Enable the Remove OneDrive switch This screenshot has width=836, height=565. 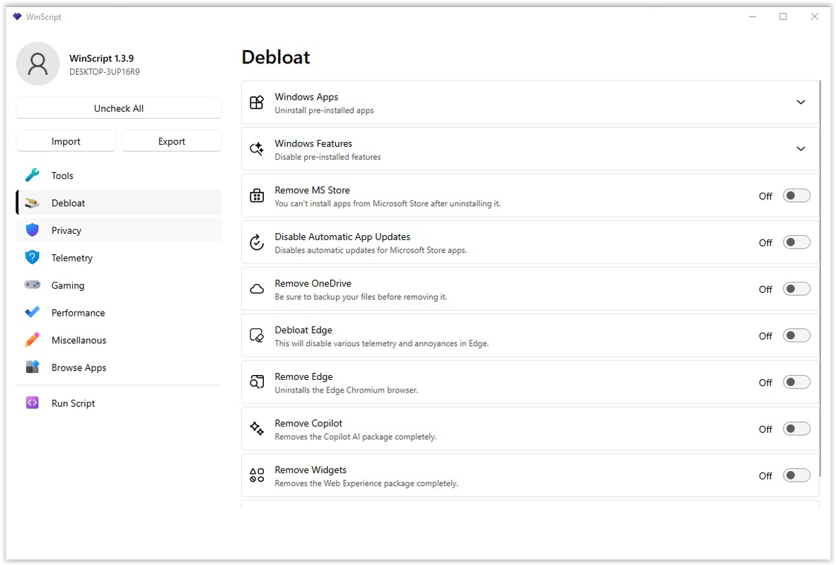click(796, 289)
